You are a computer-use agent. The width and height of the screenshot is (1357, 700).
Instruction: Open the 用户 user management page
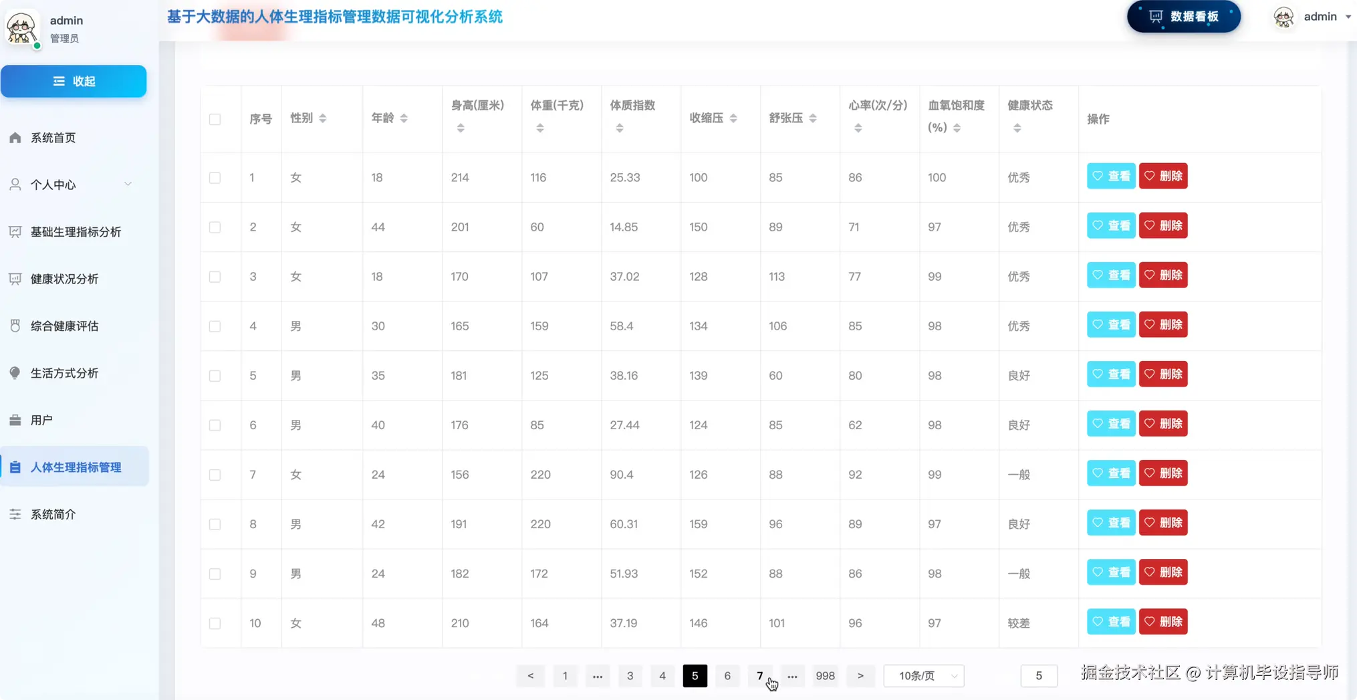[x=41, y=419]
